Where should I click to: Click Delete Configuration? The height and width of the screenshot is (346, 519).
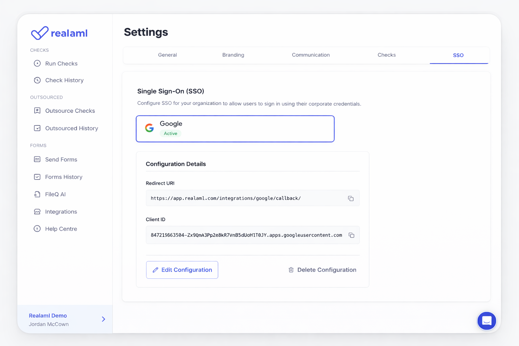point(322,270)
